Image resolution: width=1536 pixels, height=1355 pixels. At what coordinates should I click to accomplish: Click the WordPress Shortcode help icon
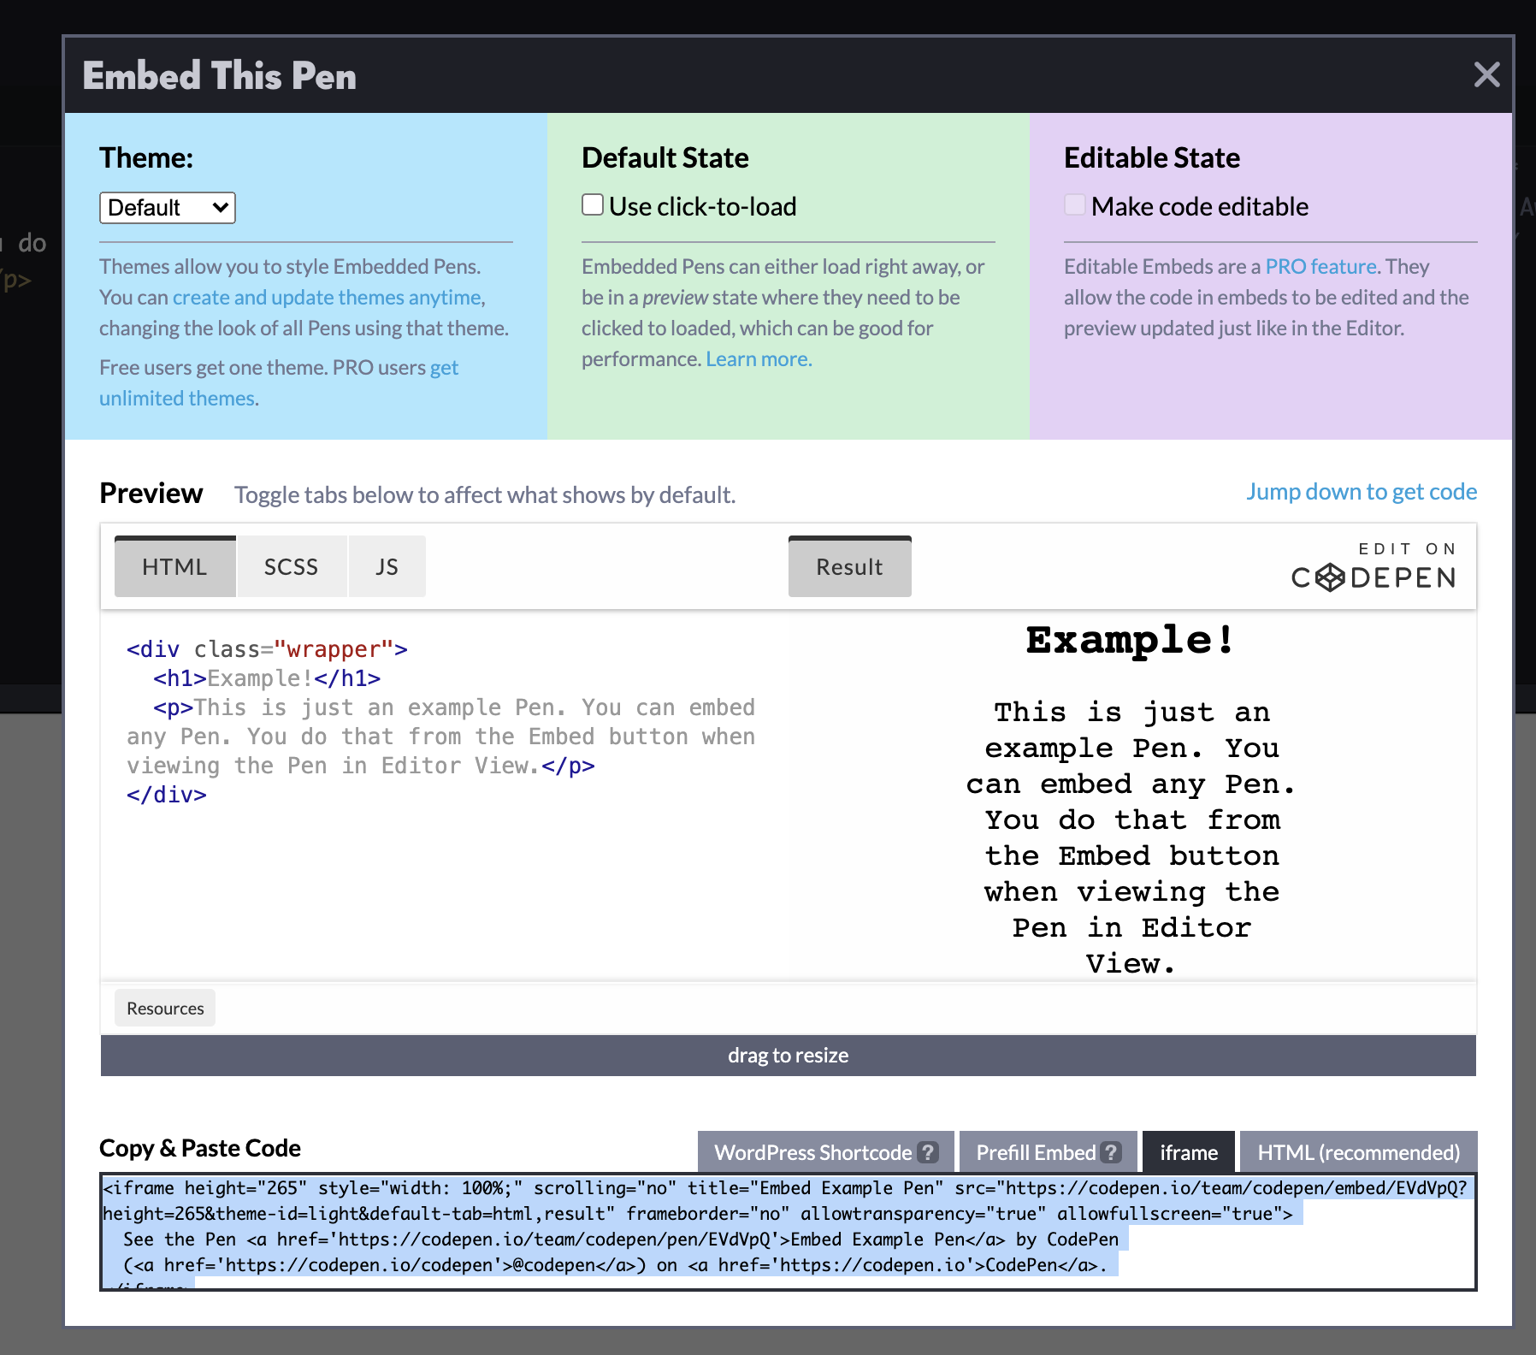(x=927, y=1152)
